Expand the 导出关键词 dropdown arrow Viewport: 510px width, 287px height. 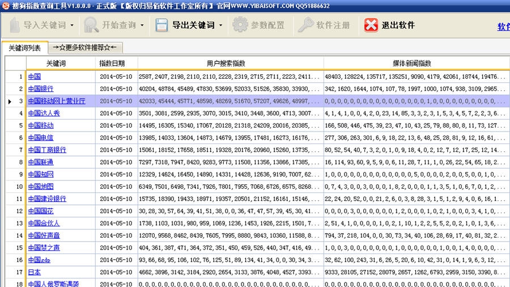pyautogui.click(x=220, y=26)
